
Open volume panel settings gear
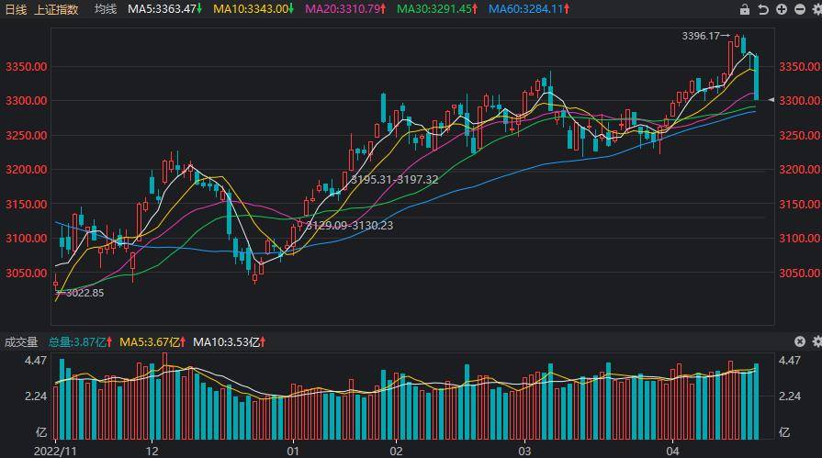(814, 341)
